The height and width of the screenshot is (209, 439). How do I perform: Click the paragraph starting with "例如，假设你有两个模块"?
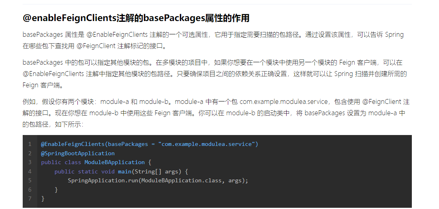(215, 113)
